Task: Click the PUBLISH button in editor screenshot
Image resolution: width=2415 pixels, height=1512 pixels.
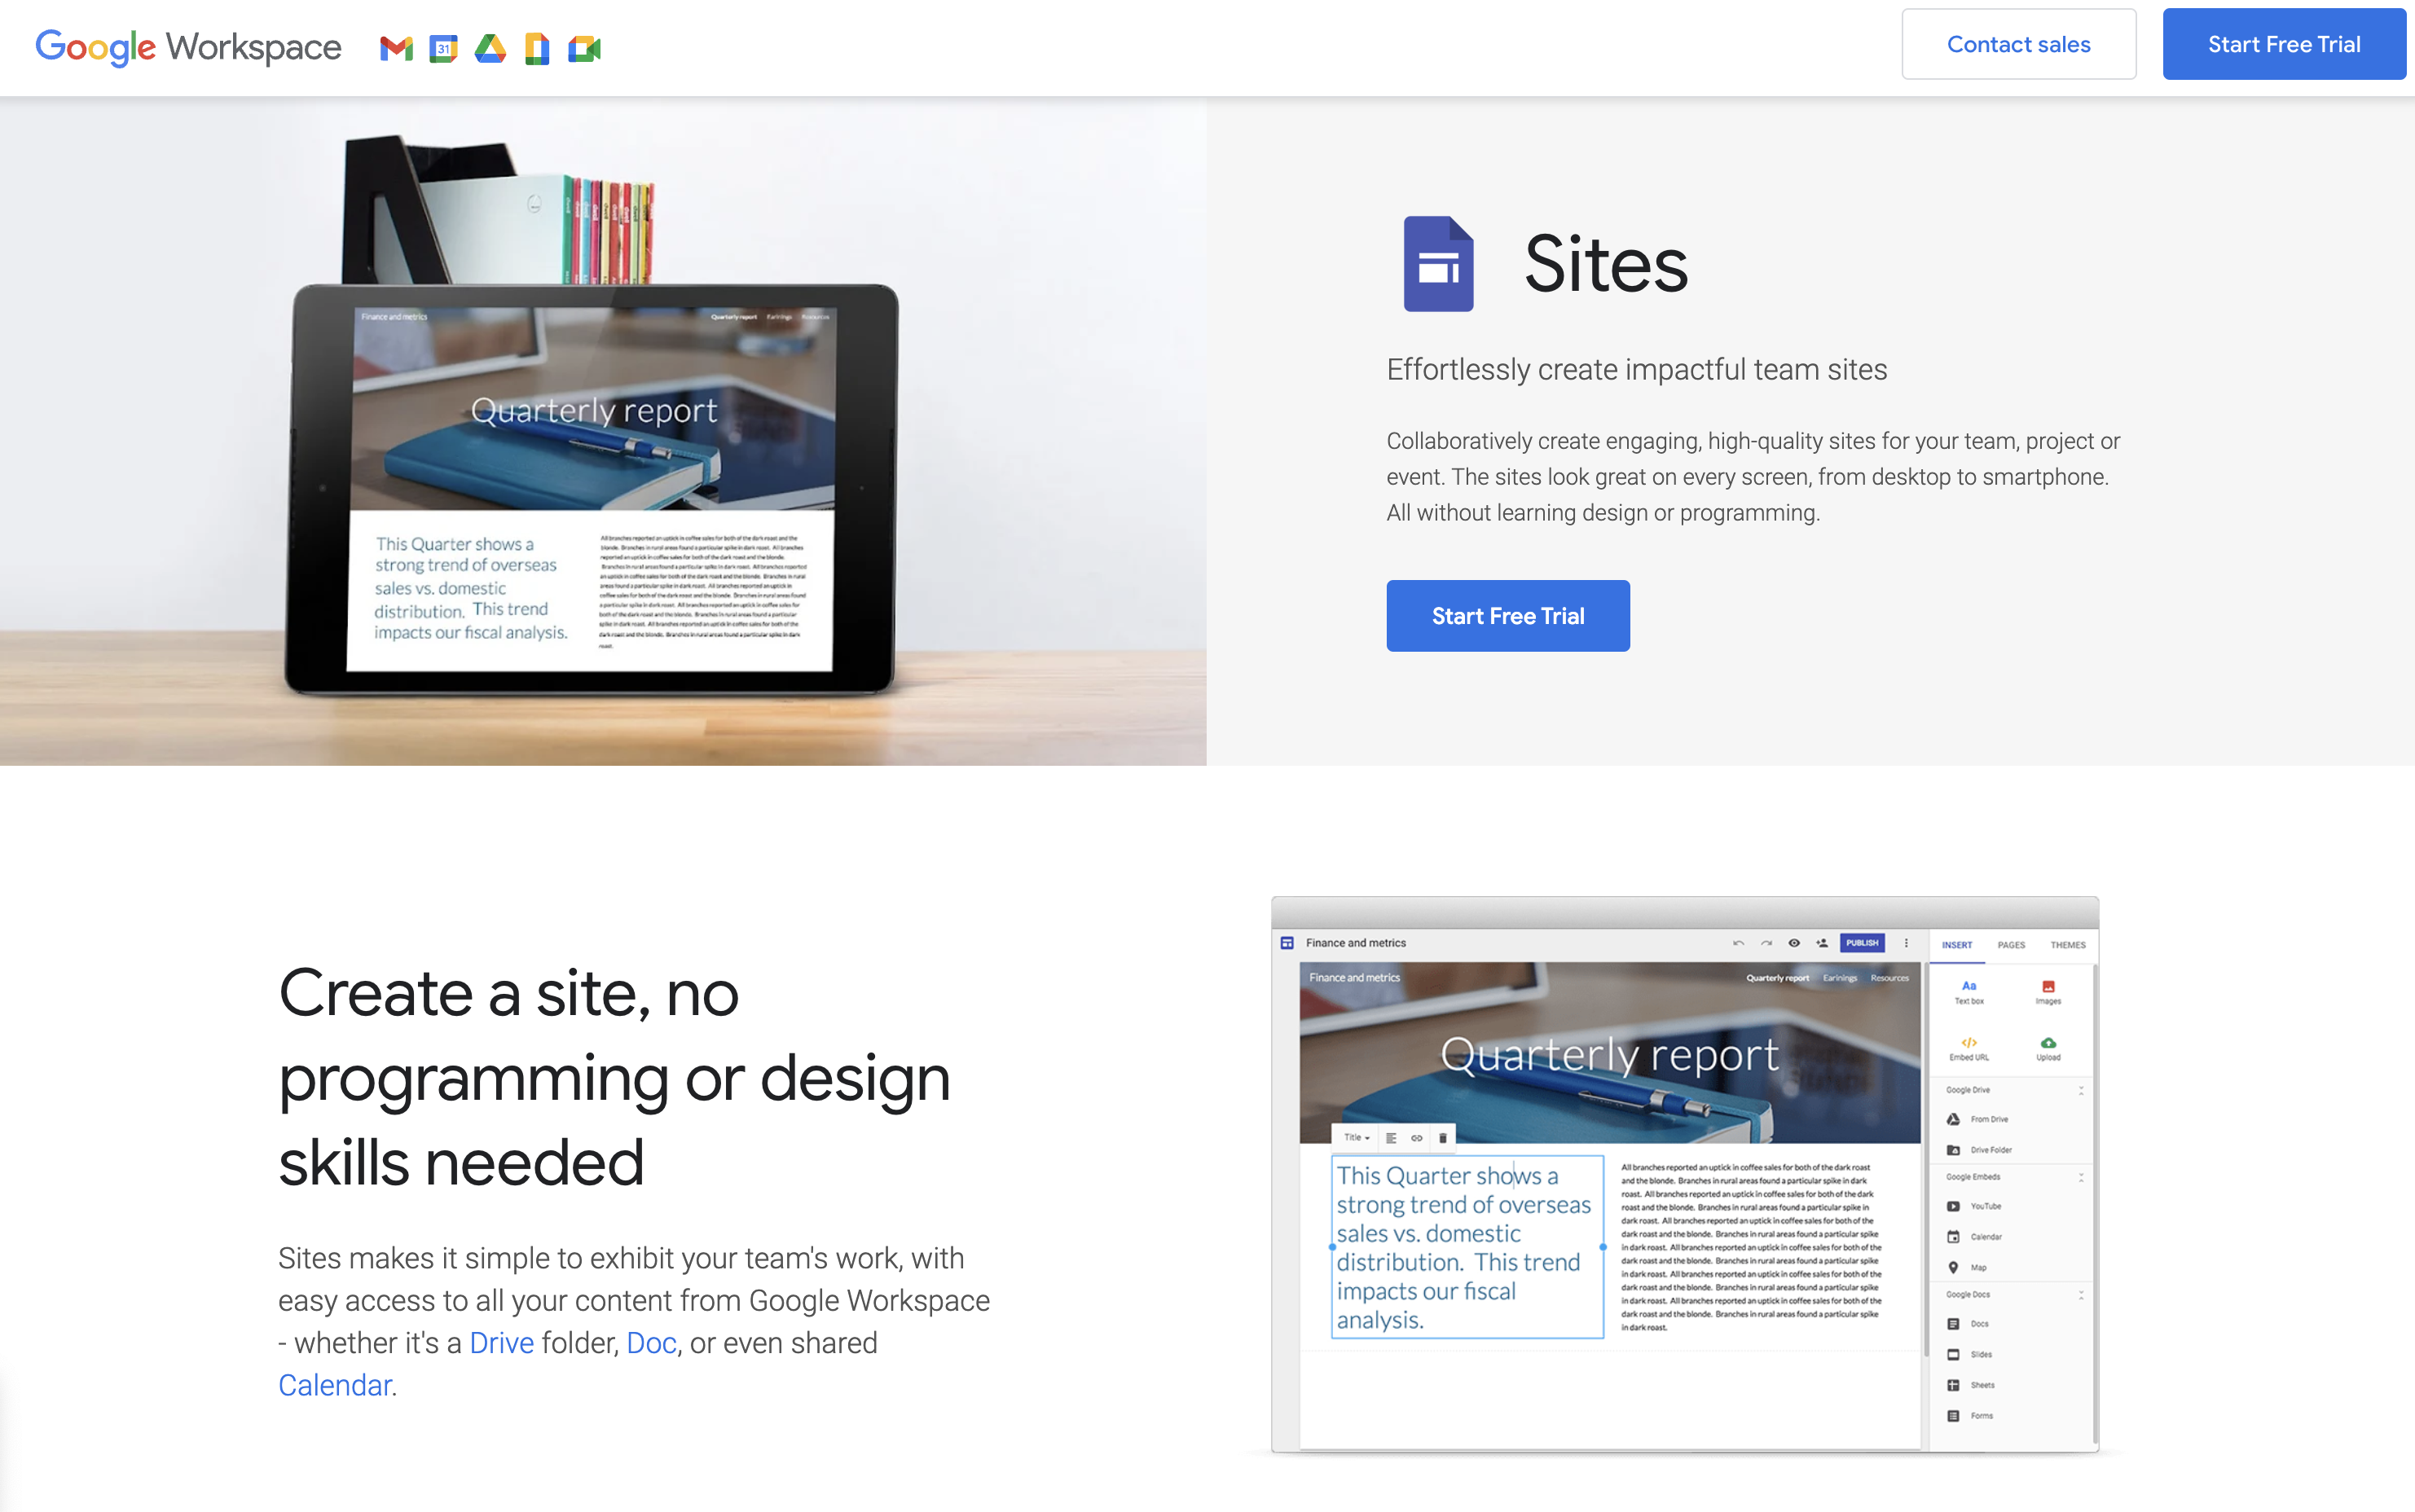Action: tap(1862, 943)
